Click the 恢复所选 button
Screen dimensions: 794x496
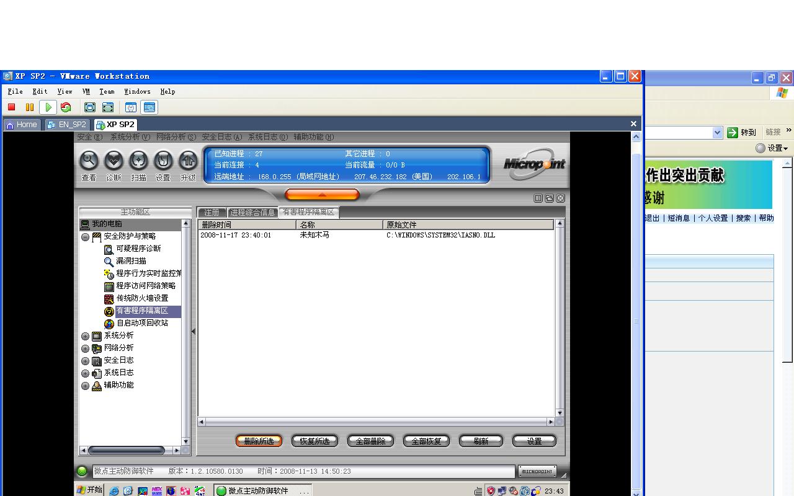[314, 441]
